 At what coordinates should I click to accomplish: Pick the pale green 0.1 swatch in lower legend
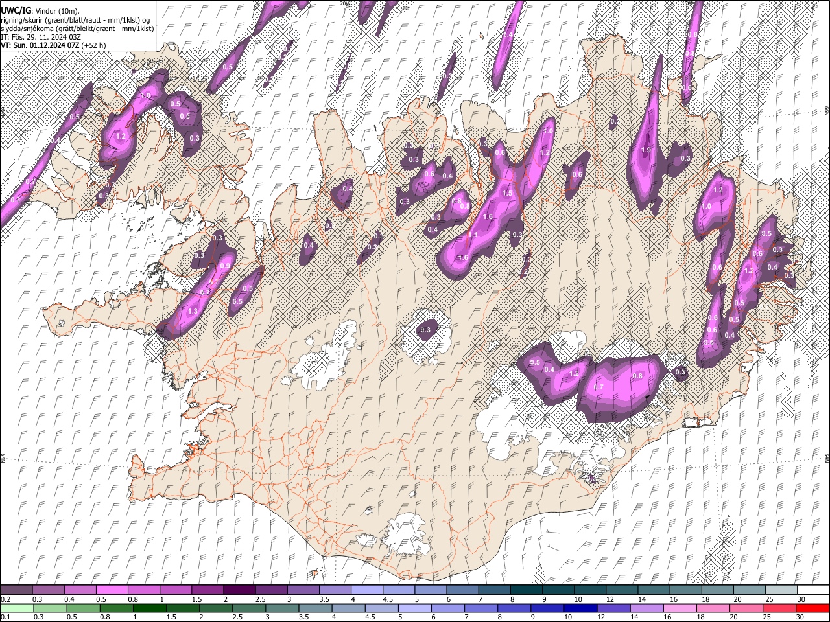17,608
